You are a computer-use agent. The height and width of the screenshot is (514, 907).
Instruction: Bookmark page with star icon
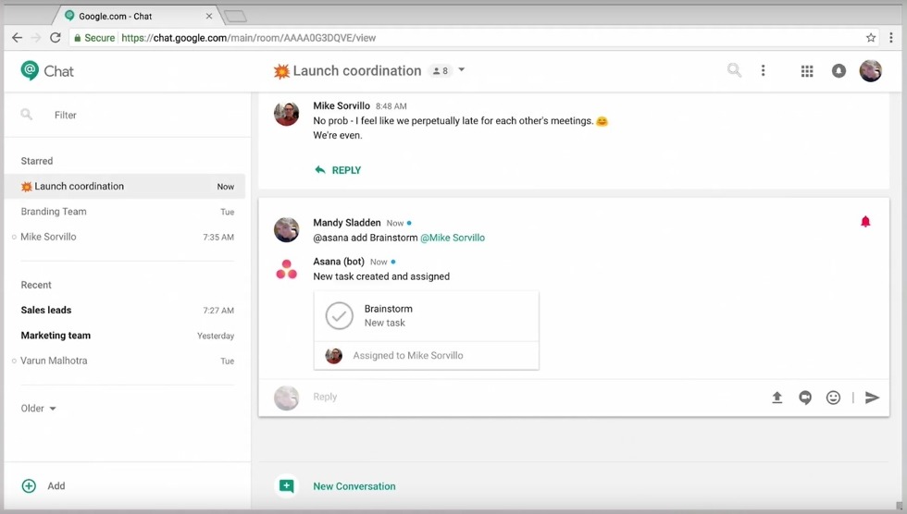(x=871, y=38)
